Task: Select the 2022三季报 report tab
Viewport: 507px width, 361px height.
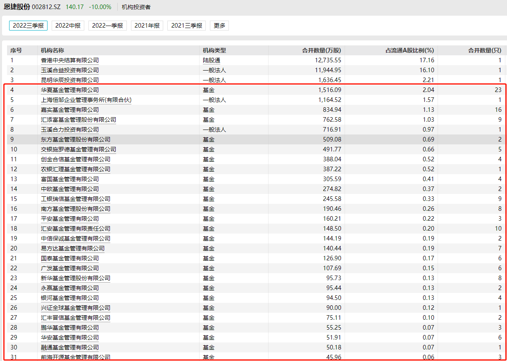Action: coord(28,26)
